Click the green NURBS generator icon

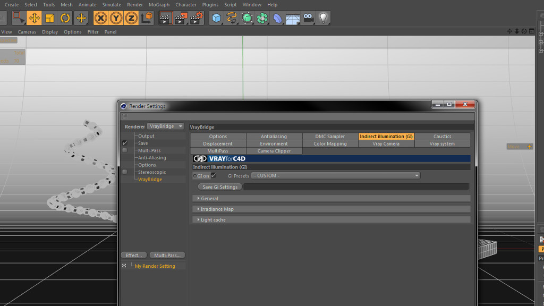[247, 18]
